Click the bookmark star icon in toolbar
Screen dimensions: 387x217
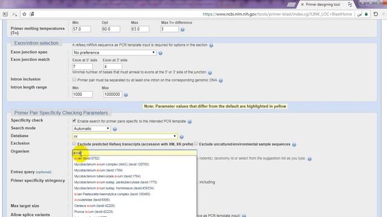tap(24, 14)
